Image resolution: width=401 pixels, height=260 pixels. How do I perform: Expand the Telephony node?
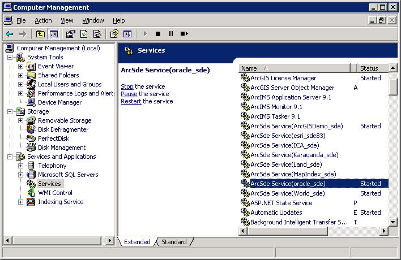pyautogui.click(x=20, y=166)
